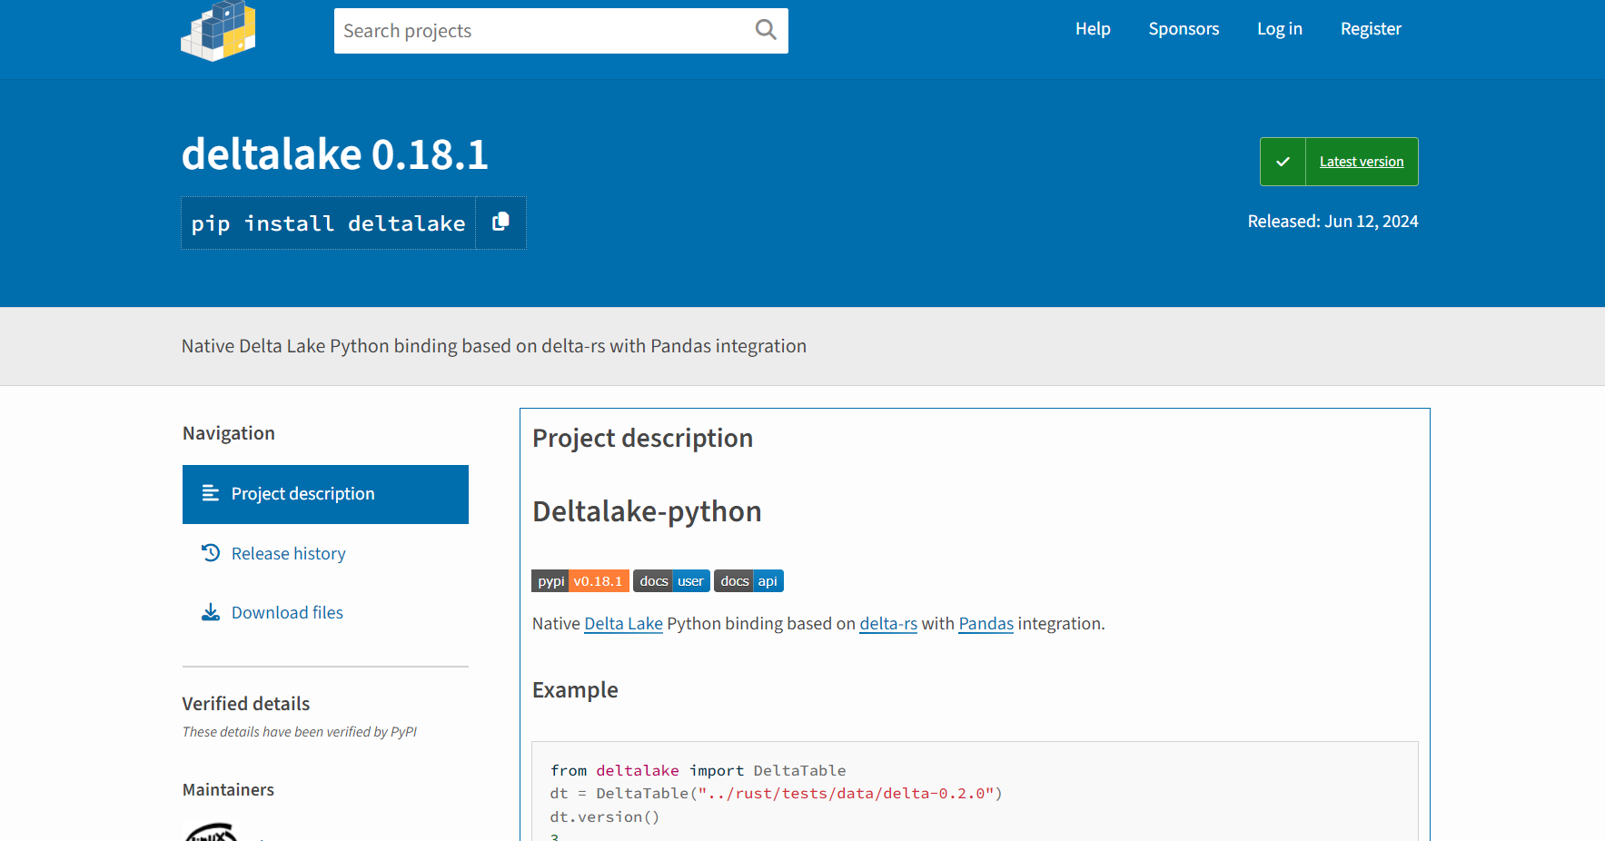Go to Log in

pyautogui.click(x=1279, y=29)
